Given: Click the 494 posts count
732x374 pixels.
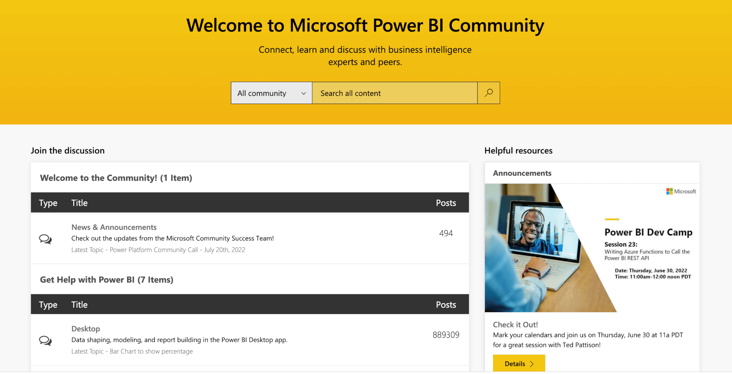Looking at the screenshot, I should point(446,233).
